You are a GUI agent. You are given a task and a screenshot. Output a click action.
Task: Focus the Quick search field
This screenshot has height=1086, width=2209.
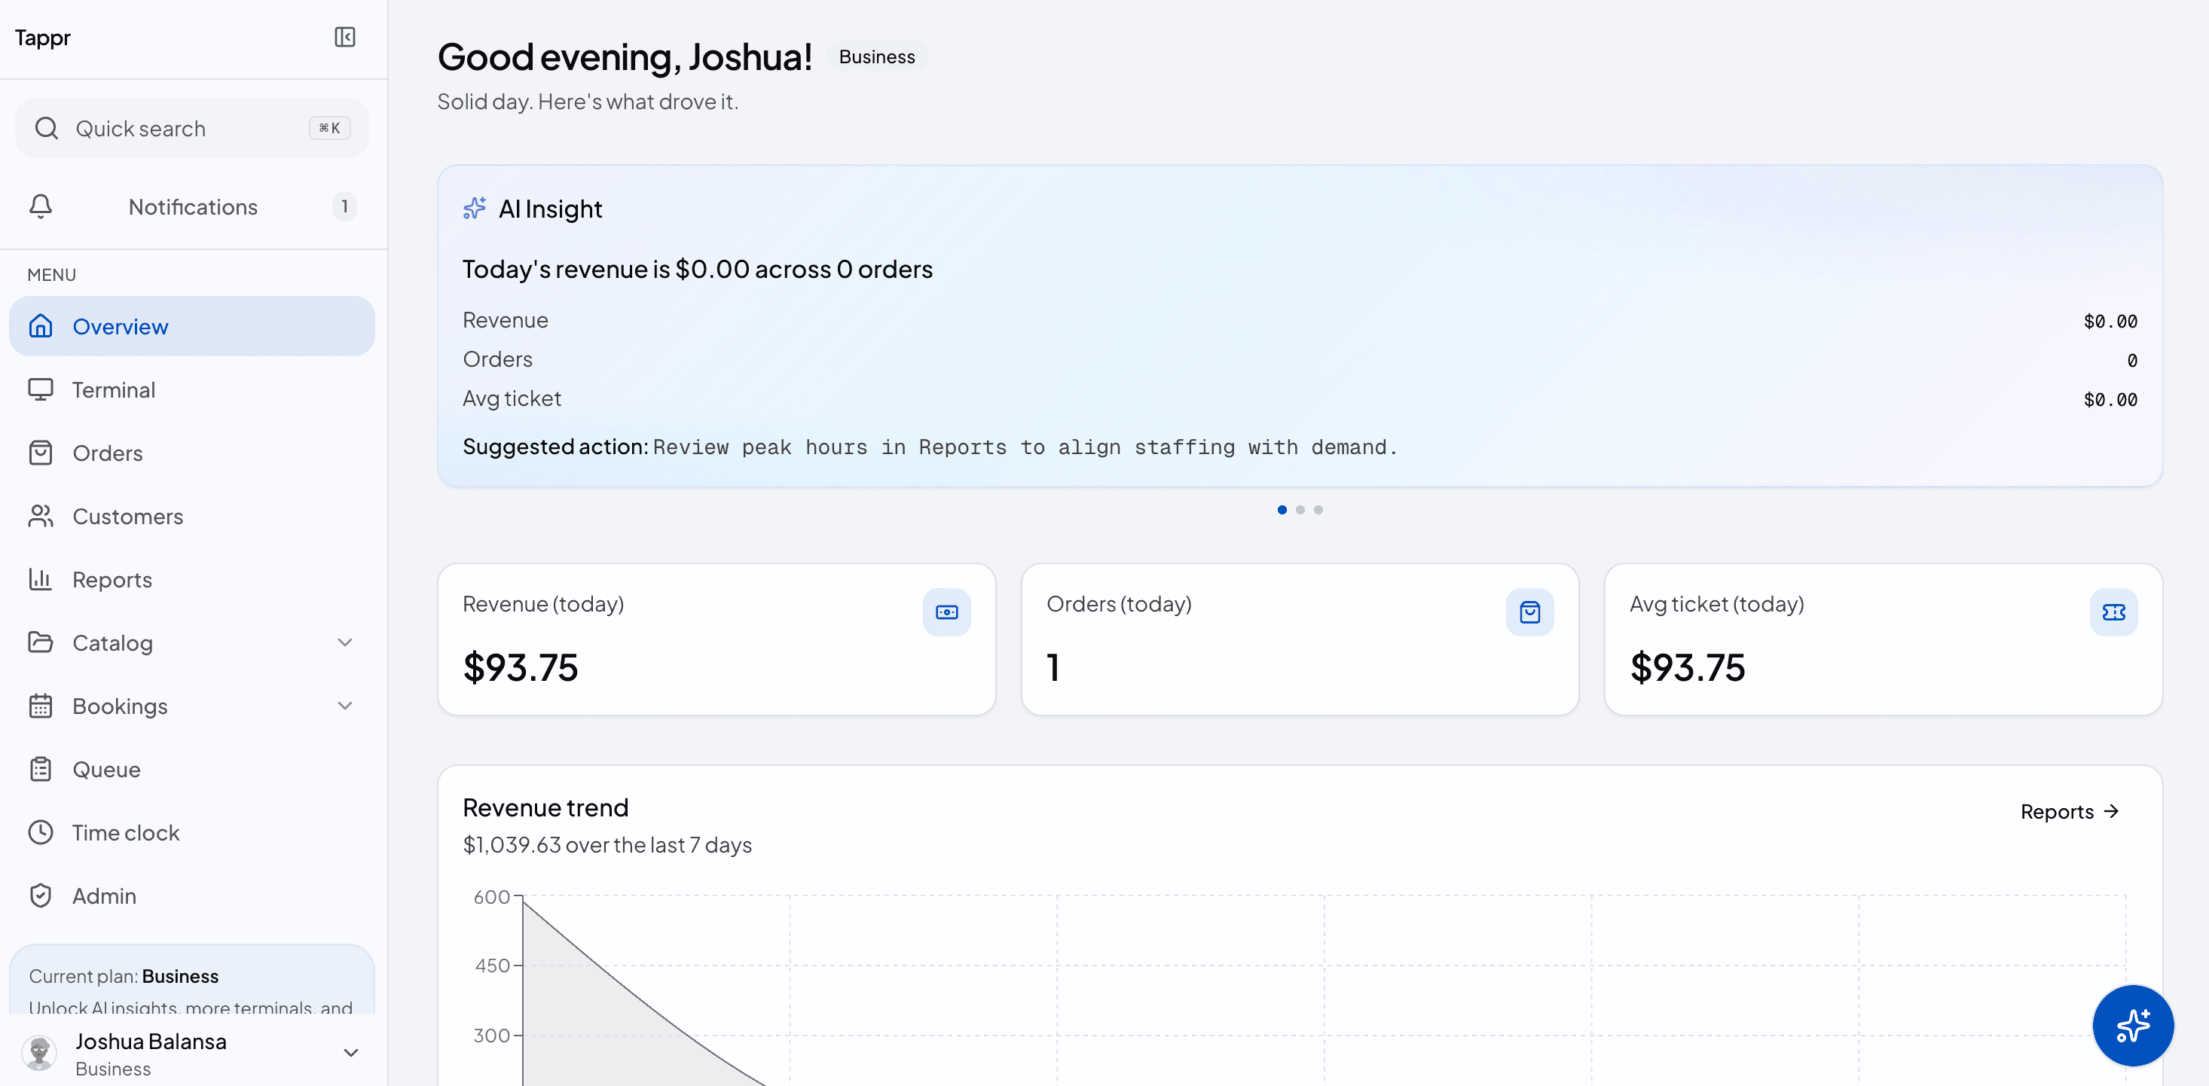click(192, 129)
